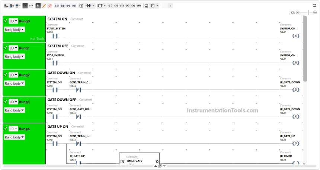This screenshot has width=320, height=170.
Task: Click the other ladder items icon
Action: click(153, 6)
